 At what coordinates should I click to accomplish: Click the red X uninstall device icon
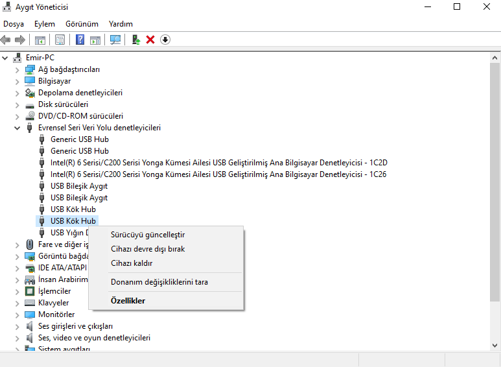[150, 40]
